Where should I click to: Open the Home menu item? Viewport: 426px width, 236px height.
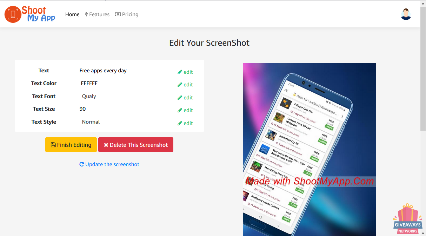[72, 14]
